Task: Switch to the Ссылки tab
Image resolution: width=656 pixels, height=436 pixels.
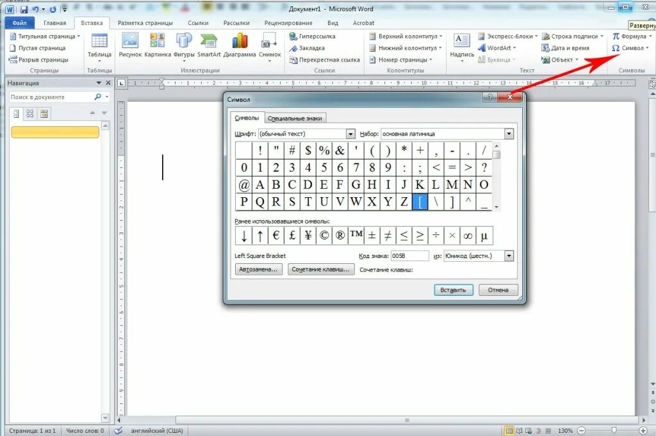Action: coord(198,23)
